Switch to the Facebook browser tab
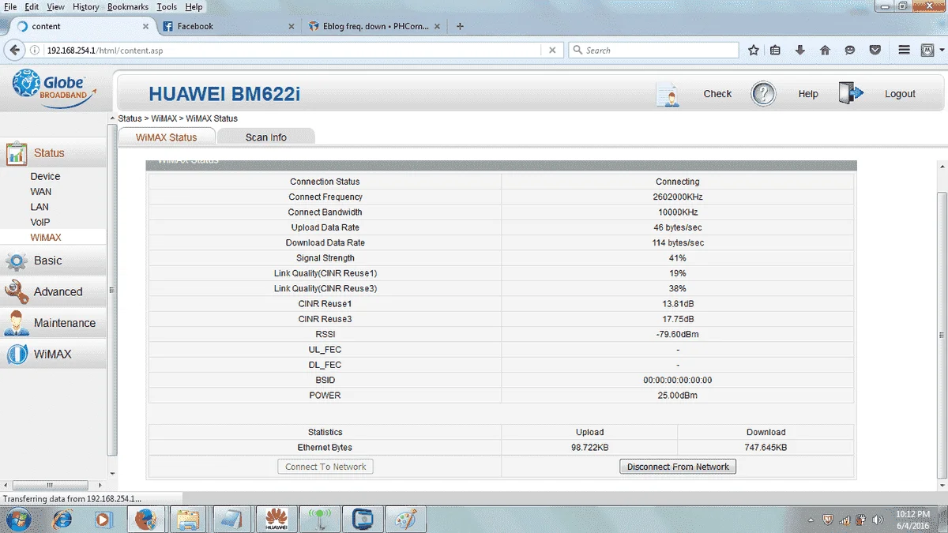 click(225, 26)
